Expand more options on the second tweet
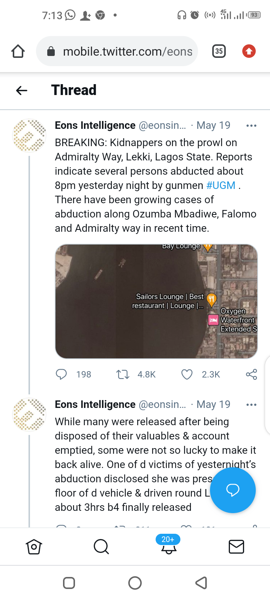Viewport: 270px width, 601px height. (251, 405)
